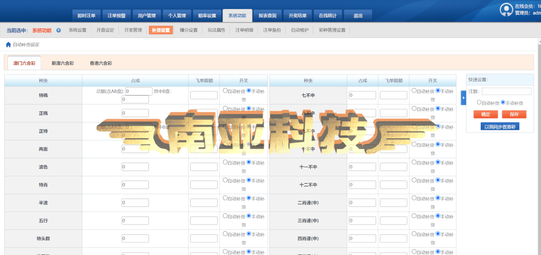This screenshot has width=541, height=255.
Task: Select 手动补货 radio for 十一不中 row
Action: coord(438,162)
